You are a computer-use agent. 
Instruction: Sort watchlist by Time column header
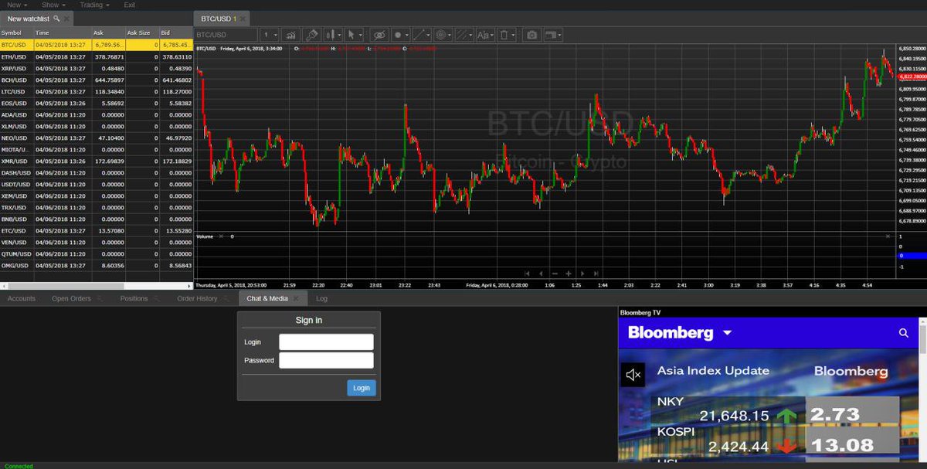tap(62, 33)
